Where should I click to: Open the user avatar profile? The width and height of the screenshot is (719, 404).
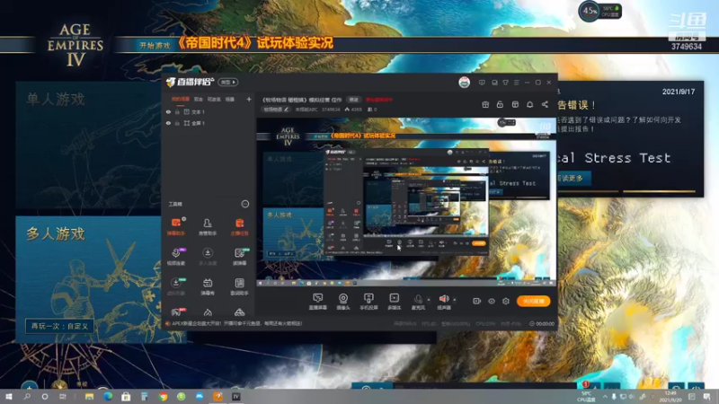464,83
